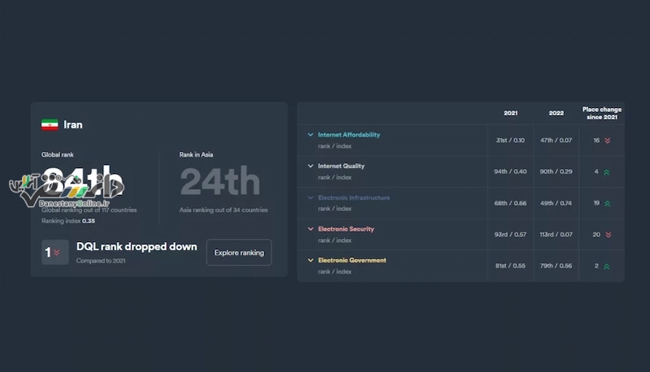Click the Place change since 2021 header
650x372 pixels.
(x=601, y=113)
